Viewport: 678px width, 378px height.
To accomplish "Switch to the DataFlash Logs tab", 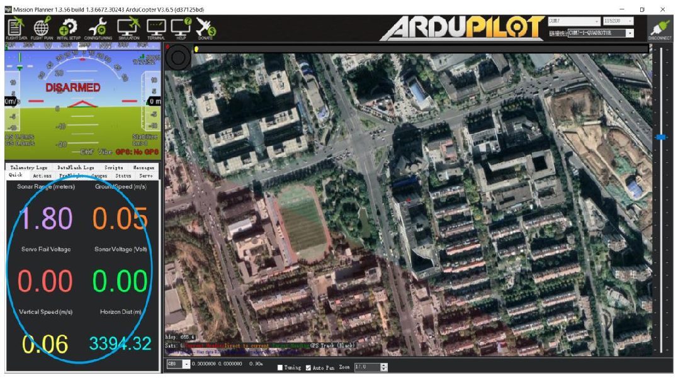I will 76,167.
